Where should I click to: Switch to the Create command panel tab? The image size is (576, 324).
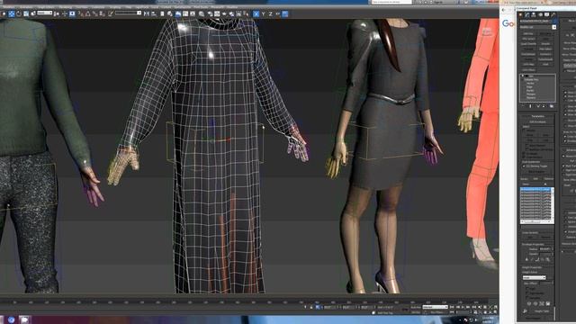pos(520,14)
